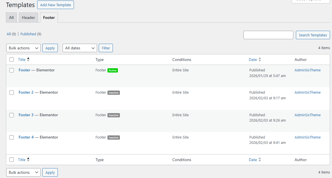Sort by Title using bottom header arrows
332x178 pixels.
click(21, 160)
